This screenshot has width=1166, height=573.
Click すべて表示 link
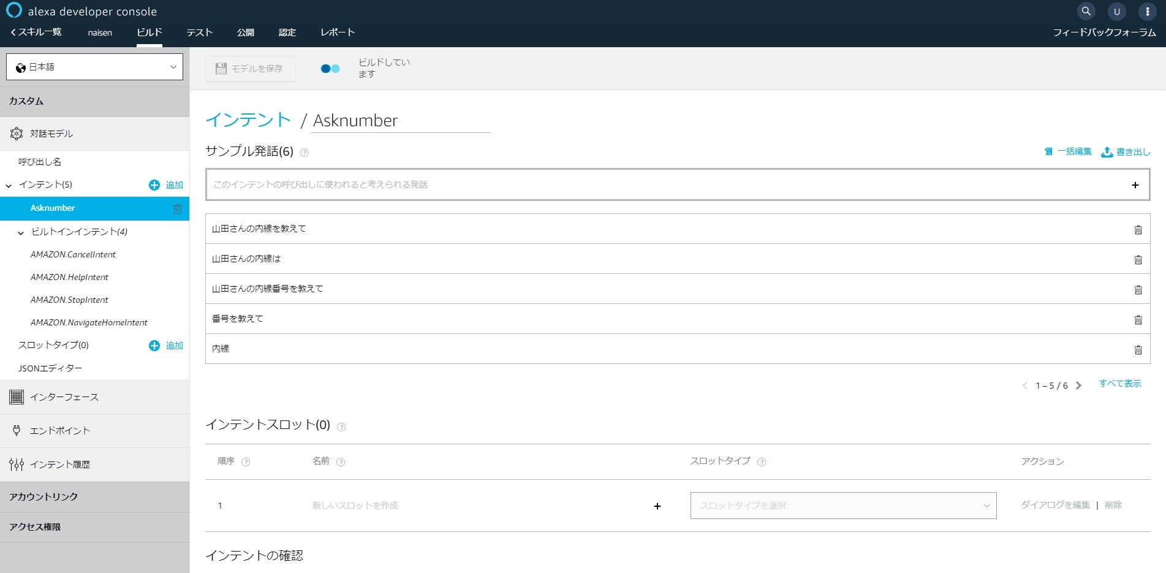[1120, 384]
